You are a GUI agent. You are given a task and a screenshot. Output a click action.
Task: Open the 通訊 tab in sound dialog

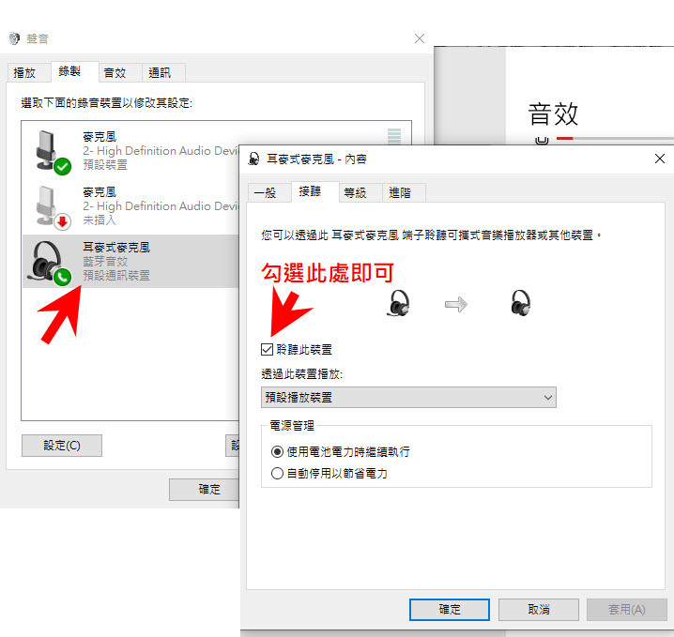(160, 72)
